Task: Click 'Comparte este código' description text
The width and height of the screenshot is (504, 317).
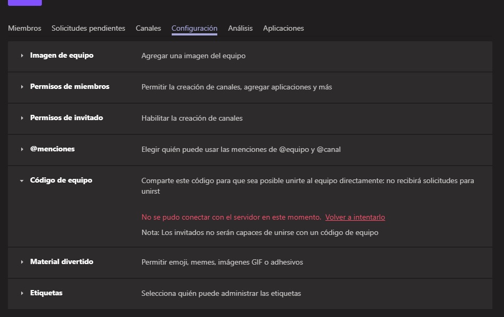Action: pos(307,186)
